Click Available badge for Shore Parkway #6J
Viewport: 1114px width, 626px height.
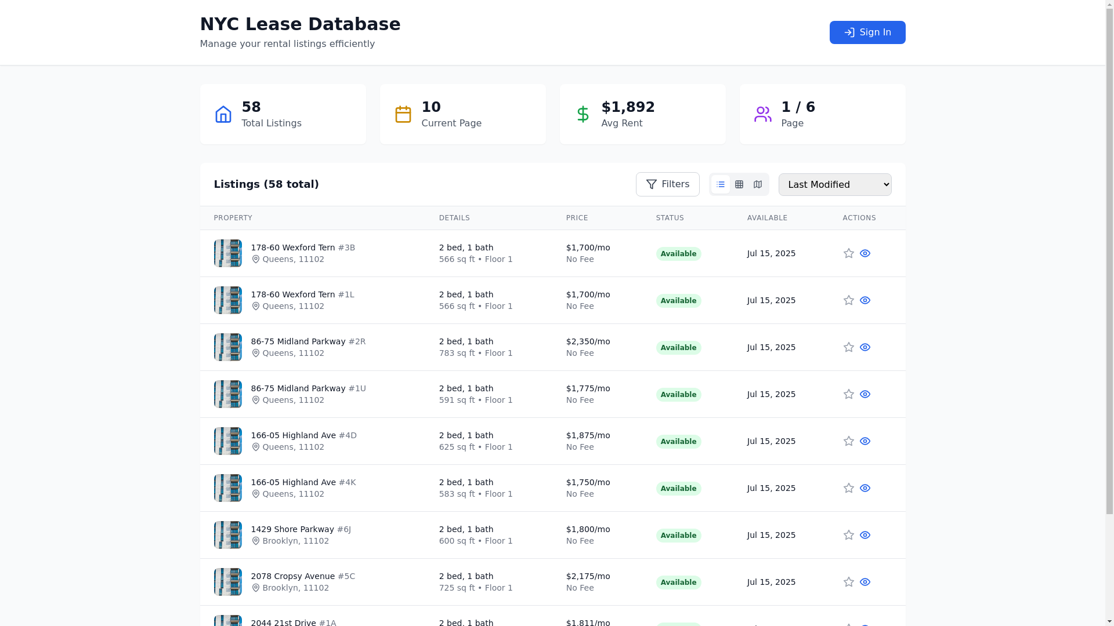pyautogui.click(x=679, y=536)
